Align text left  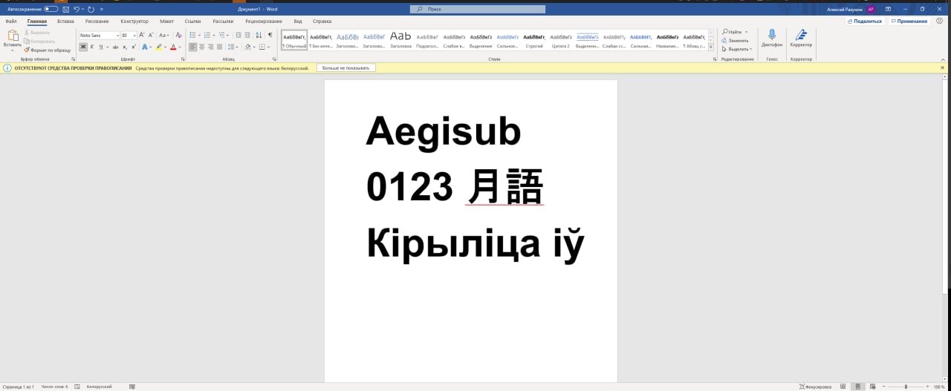pyautogui.click(x=192, y=47)
